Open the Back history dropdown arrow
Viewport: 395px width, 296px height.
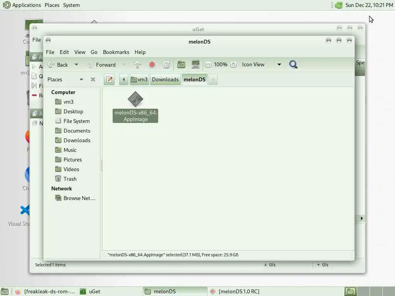(x=76, y=65)
